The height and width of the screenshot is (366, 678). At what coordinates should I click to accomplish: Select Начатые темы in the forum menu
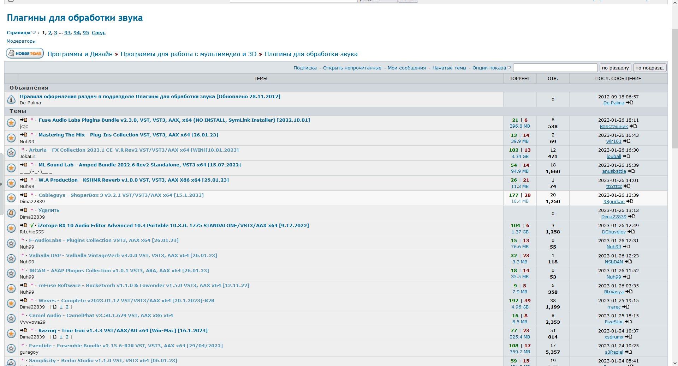tap(449, 68)
